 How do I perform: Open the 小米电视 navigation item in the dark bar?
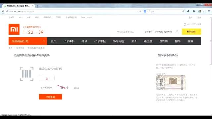(x=119, y=41)
